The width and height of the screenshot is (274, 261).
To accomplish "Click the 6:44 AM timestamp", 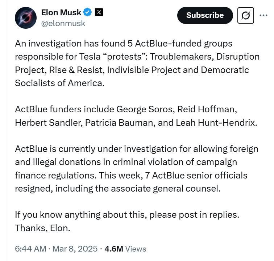I will tap(30, 249).
